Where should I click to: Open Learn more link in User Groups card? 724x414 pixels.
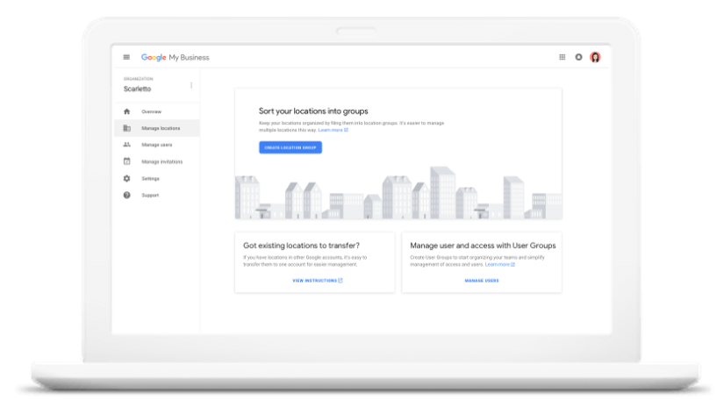pyautogui.click(x=500, y=264)
